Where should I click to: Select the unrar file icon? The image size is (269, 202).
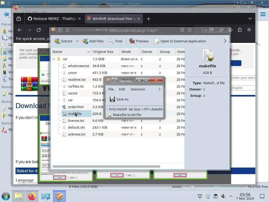point(64,73)
